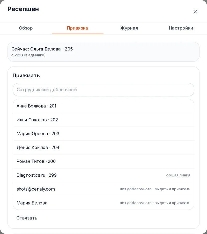This screenshot has height=234, width=207.
Task: Select Денис Крылов · 204 entry
Action: click(103, 148)
